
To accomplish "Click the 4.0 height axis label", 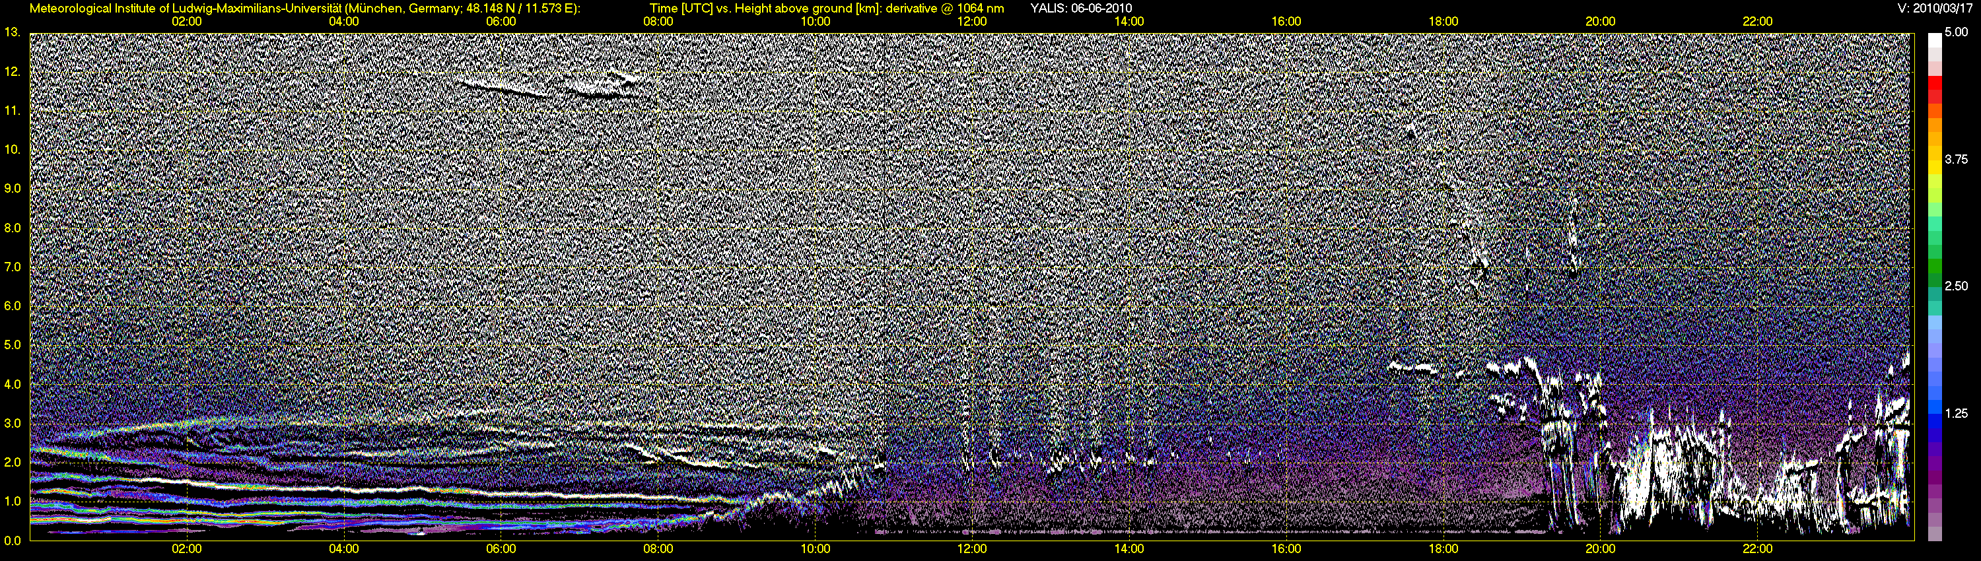I will 13,384.
